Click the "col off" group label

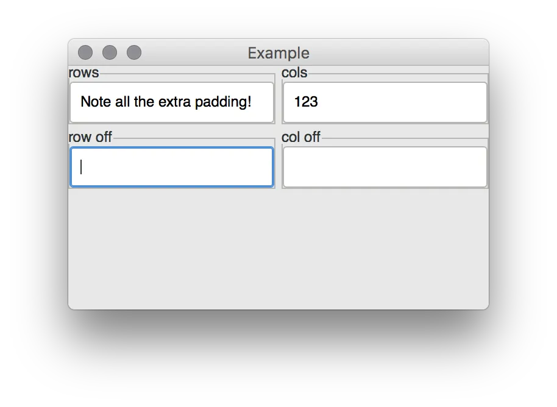click(301, 137)
